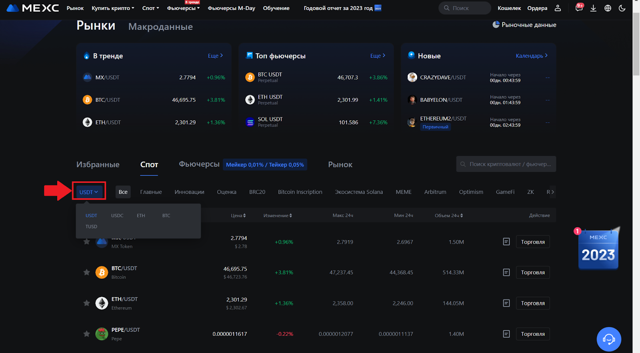Switch to Рынок tab
The height and width of the screenshot is (353, 640).
pyautogui.click(x=340, y=165)
